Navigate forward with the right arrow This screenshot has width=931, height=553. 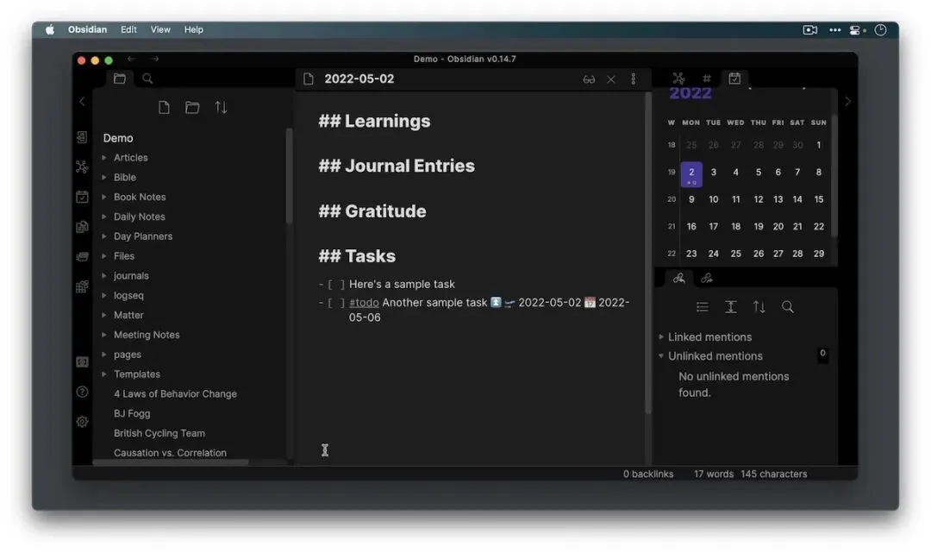155,59
